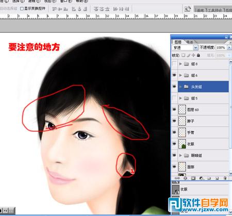Expand the 组 6 group
Screen dimensions: 232x216
(x=180, y=75)
